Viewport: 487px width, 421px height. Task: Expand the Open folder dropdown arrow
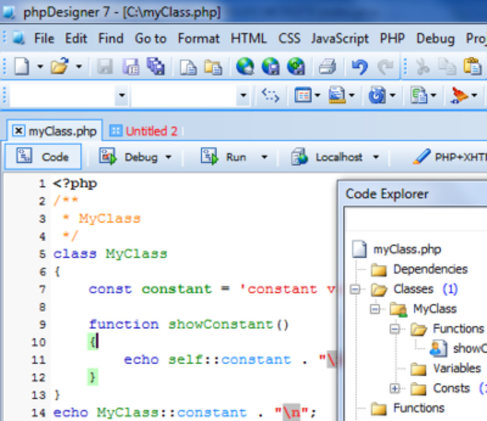(79, 66)
